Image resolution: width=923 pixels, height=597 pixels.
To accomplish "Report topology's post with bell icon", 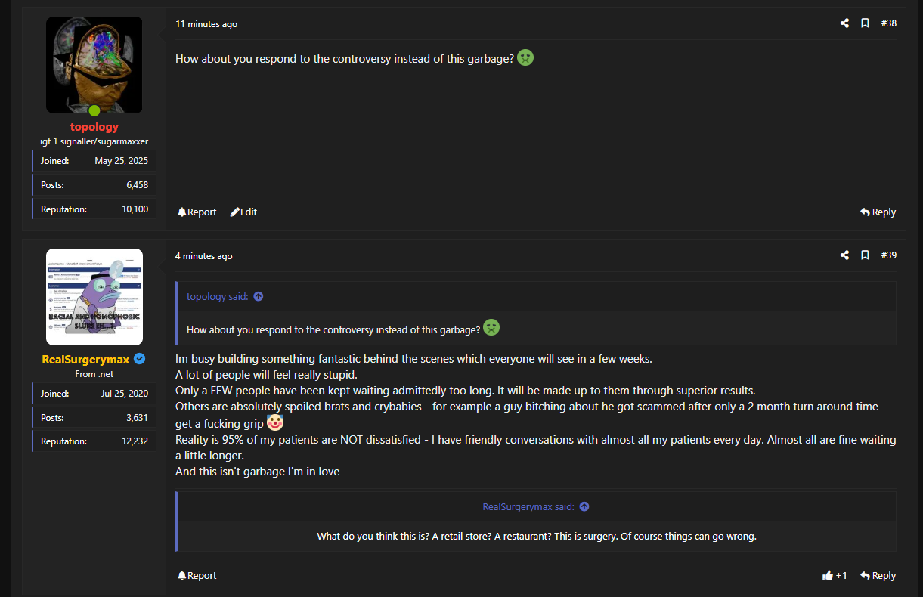I will [197, 212].
